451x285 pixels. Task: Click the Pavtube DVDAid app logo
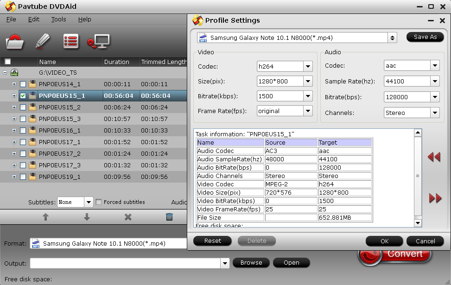coord(10,6)
